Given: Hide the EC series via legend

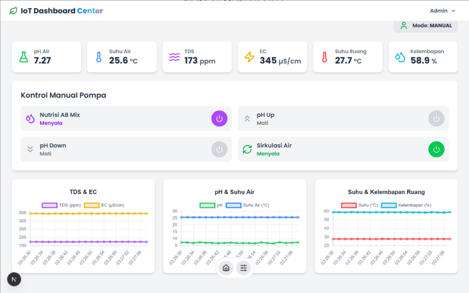Looking at the screenshot, I should tap(92, 205).
